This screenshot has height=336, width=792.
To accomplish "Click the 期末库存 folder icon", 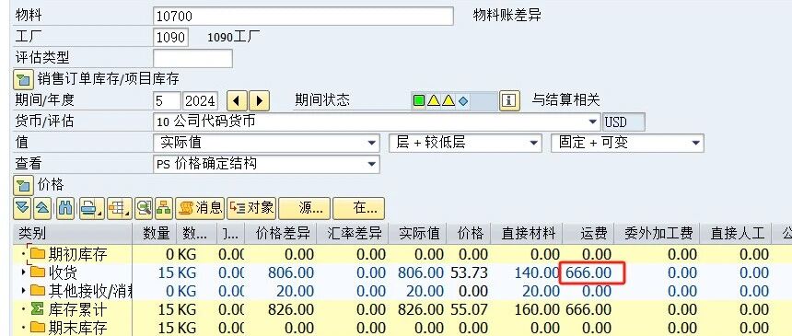I will 38,327.
